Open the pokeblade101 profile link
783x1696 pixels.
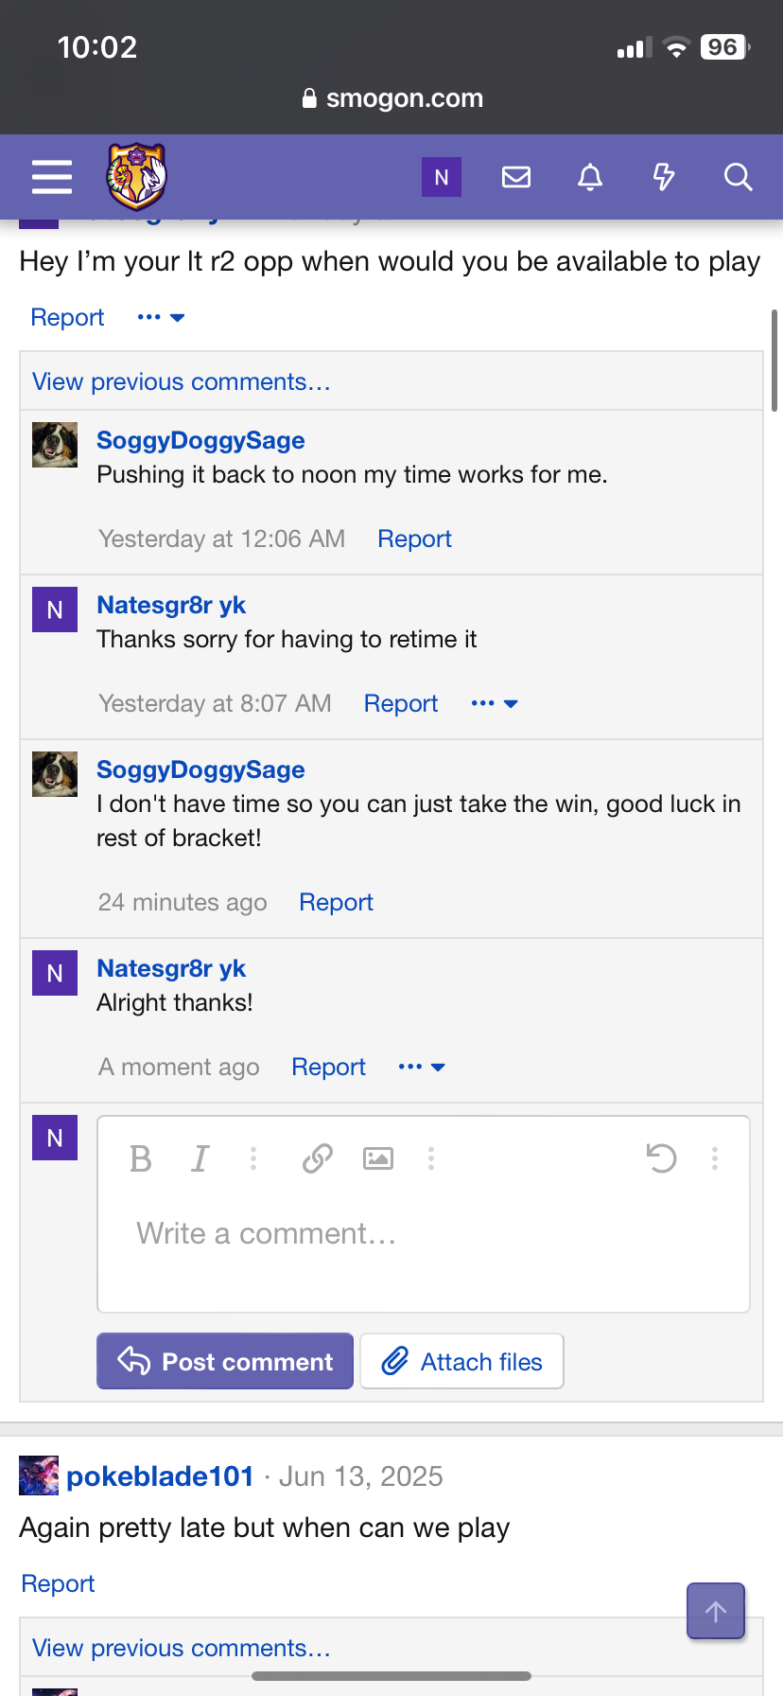tap(160, 1476)
